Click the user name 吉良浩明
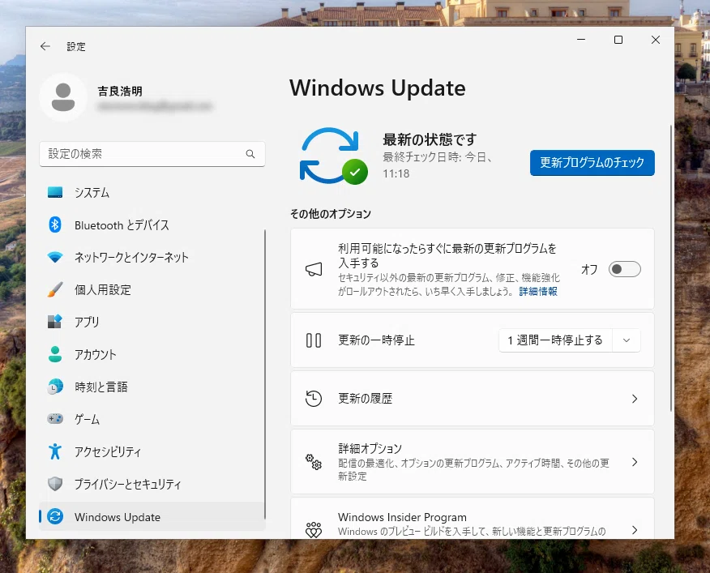The width and height of the screenshot is (710, 573). (120, 91)
